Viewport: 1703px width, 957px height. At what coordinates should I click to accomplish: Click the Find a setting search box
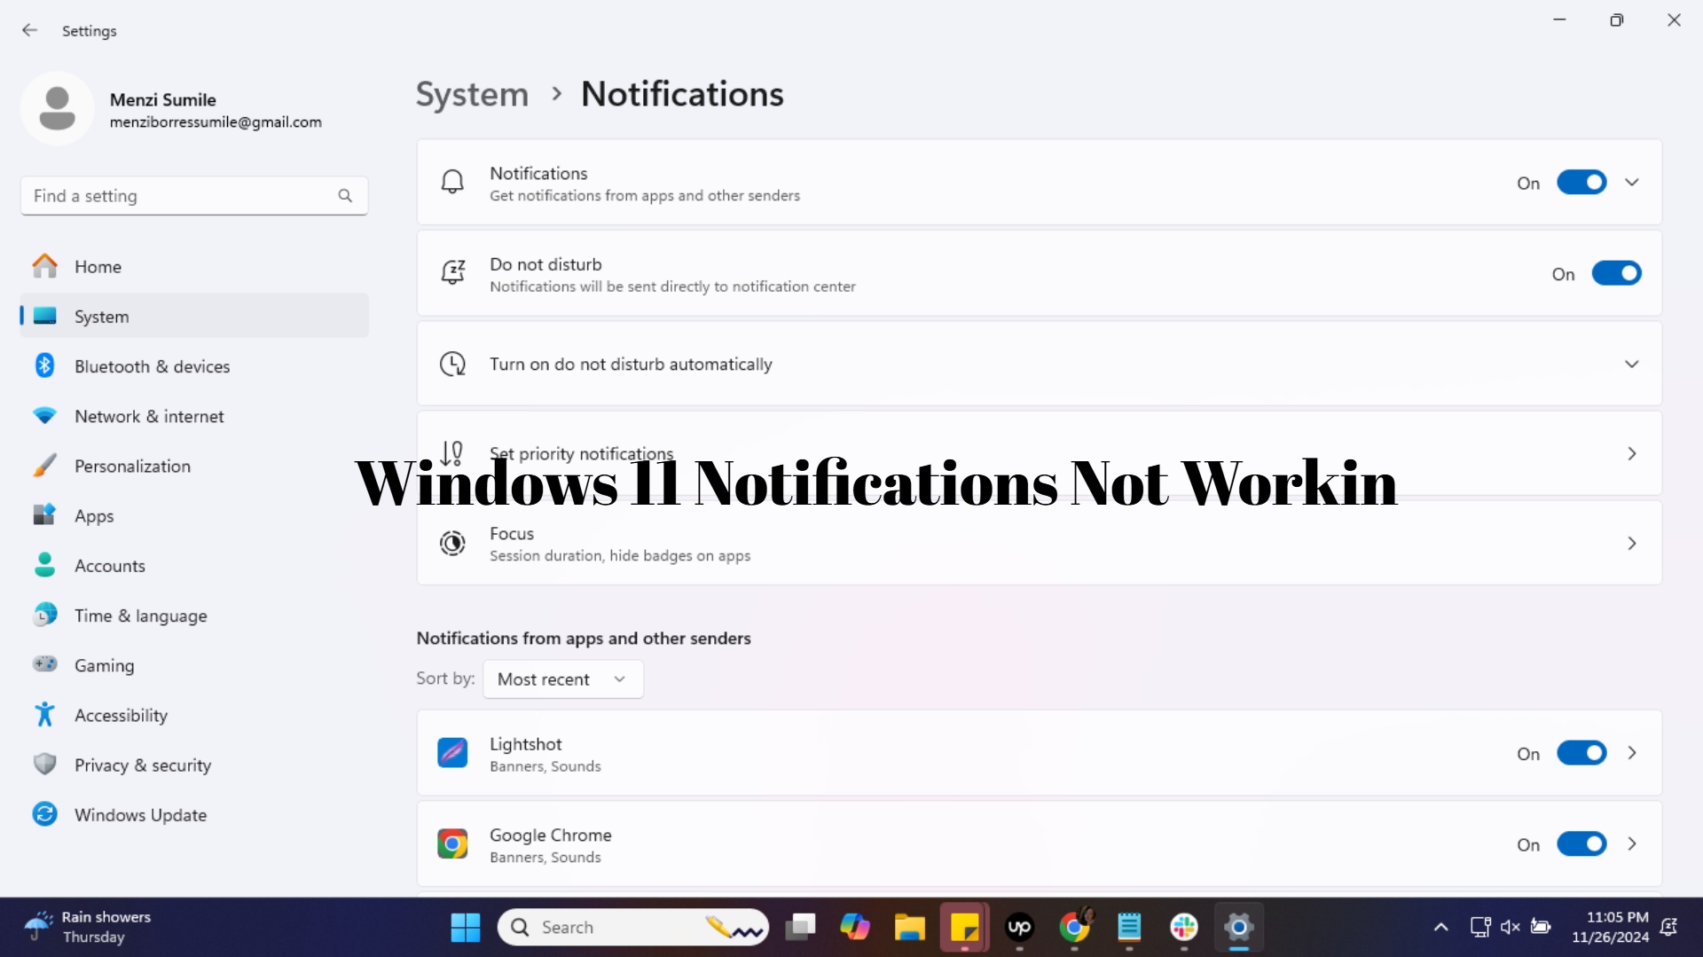coord(193,195)
